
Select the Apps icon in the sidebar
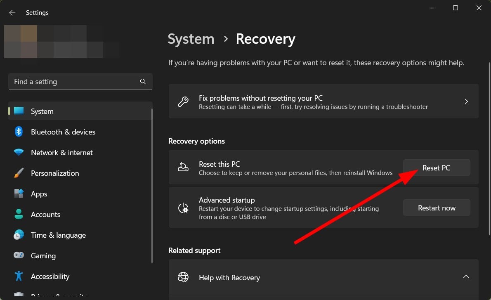point(19,194)
